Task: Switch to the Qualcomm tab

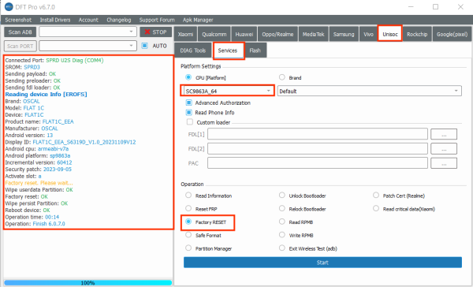Action: point(214,34)
